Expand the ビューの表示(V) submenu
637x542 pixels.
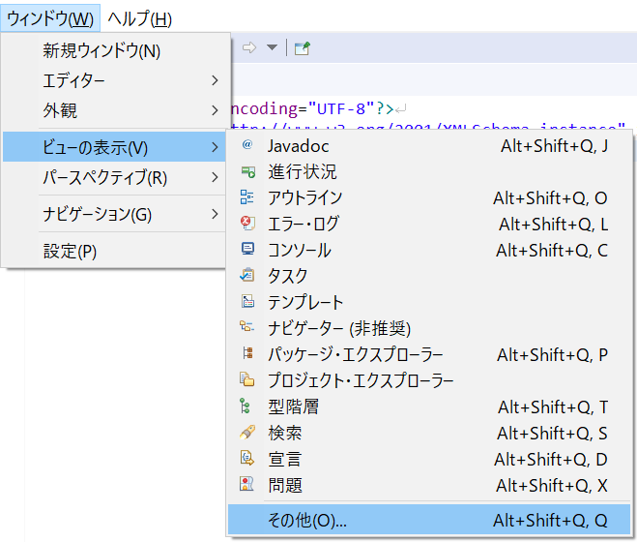coord(114,147)
